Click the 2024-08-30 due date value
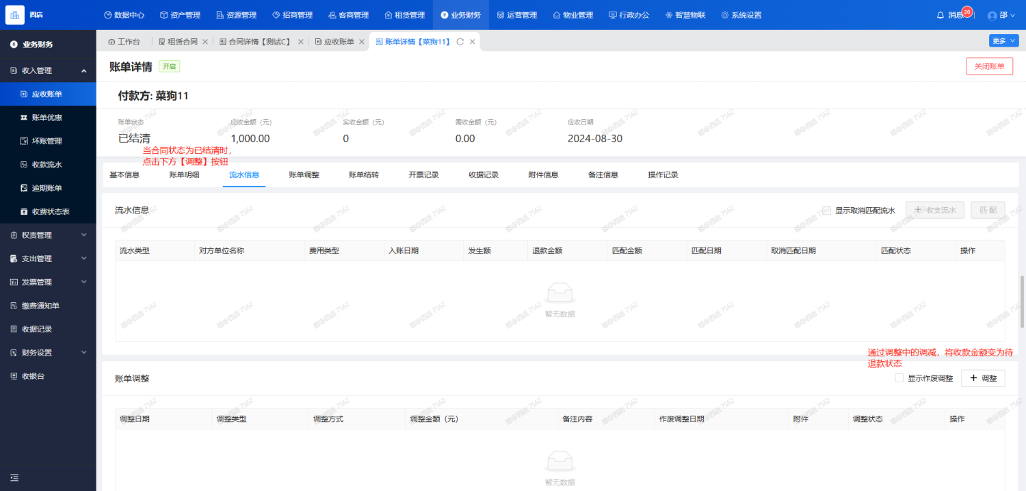Image resolution: width=1026 pixels, height=491 pixels. (595, 139)
